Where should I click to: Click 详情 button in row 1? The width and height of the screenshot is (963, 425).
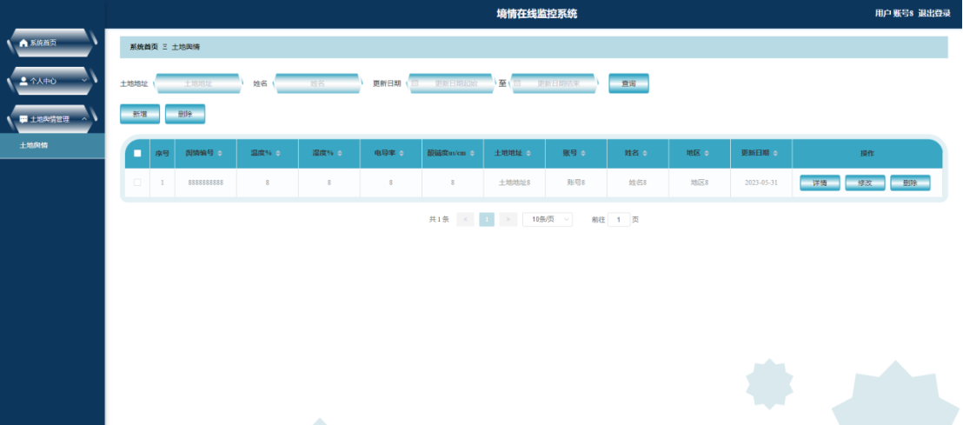pyautogui.click(x=820, y=183)
